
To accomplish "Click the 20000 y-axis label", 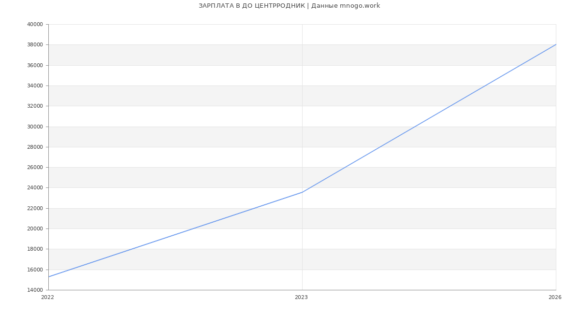I will (35, 229).
